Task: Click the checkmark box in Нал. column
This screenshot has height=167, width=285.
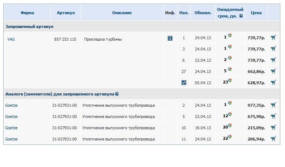Action: tap(184, 83)
